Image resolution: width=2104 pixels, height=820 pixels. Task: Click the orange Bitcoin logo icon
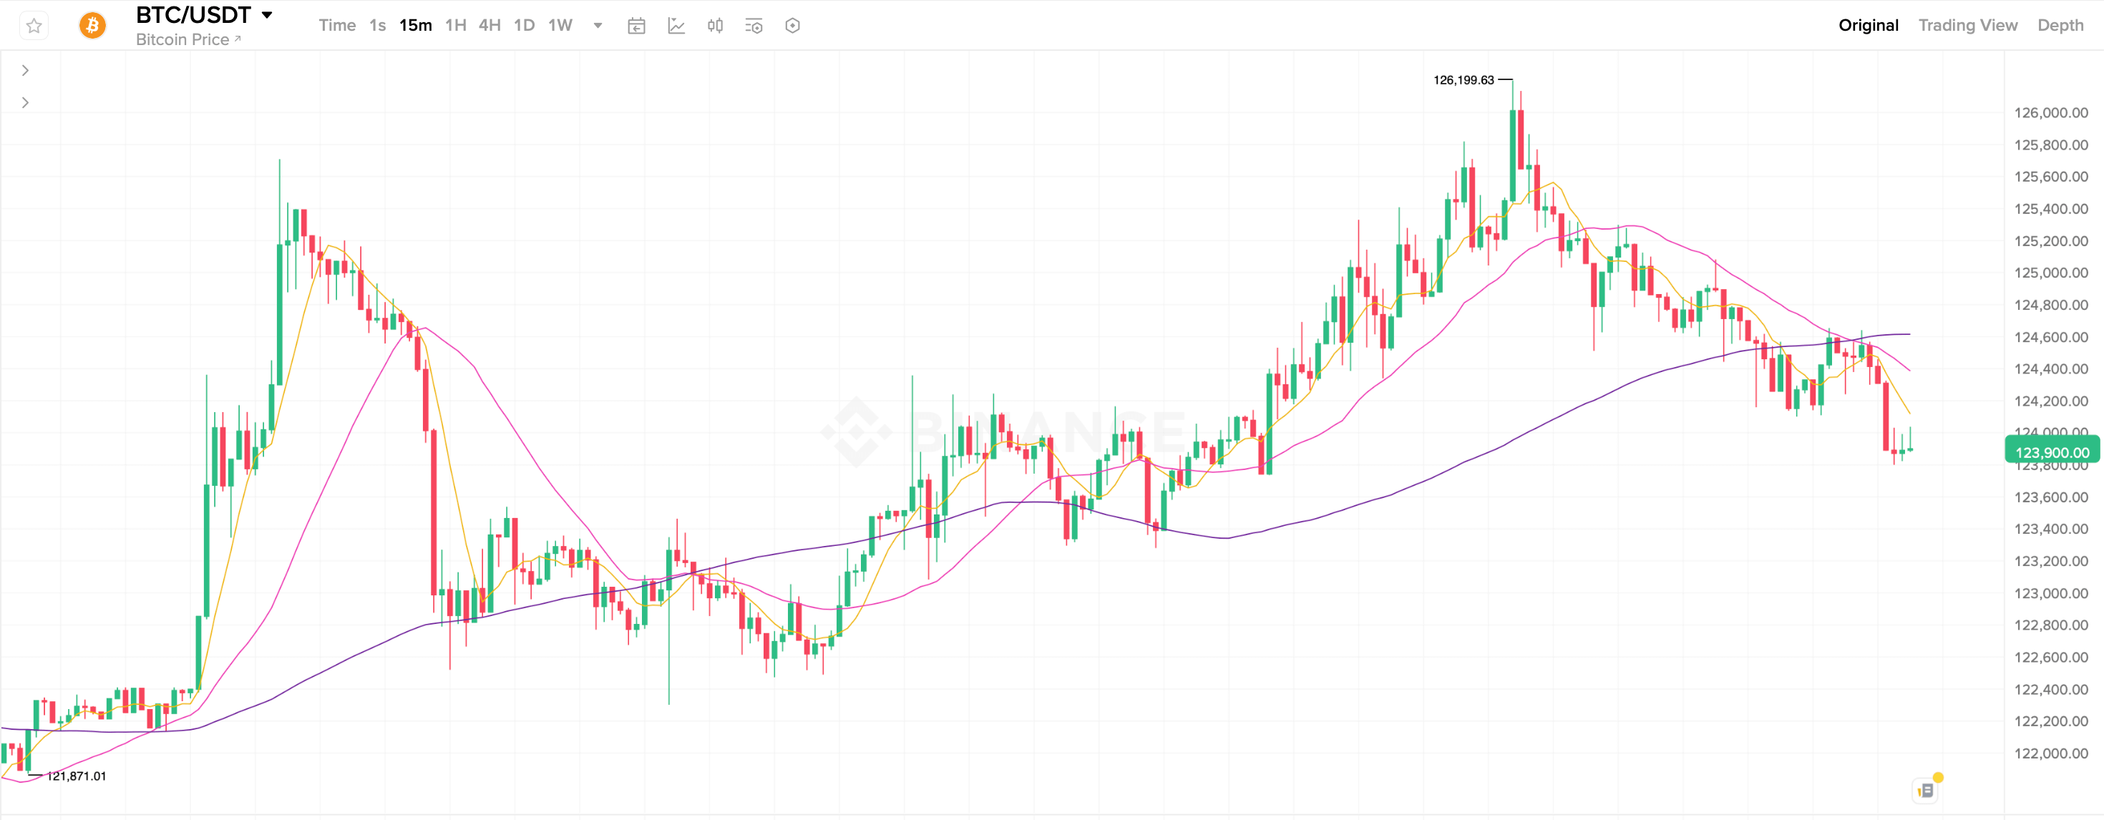pos(92,25)
